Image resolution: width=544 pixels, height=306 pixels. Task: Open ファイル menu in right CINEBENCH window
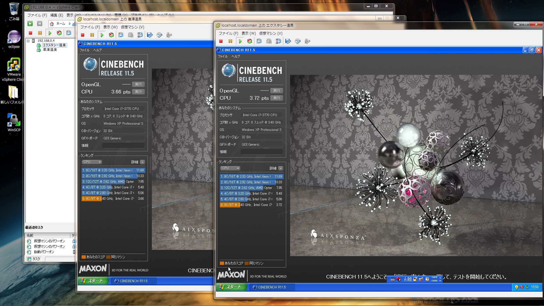pyautogui.click(x=222, y=56)
